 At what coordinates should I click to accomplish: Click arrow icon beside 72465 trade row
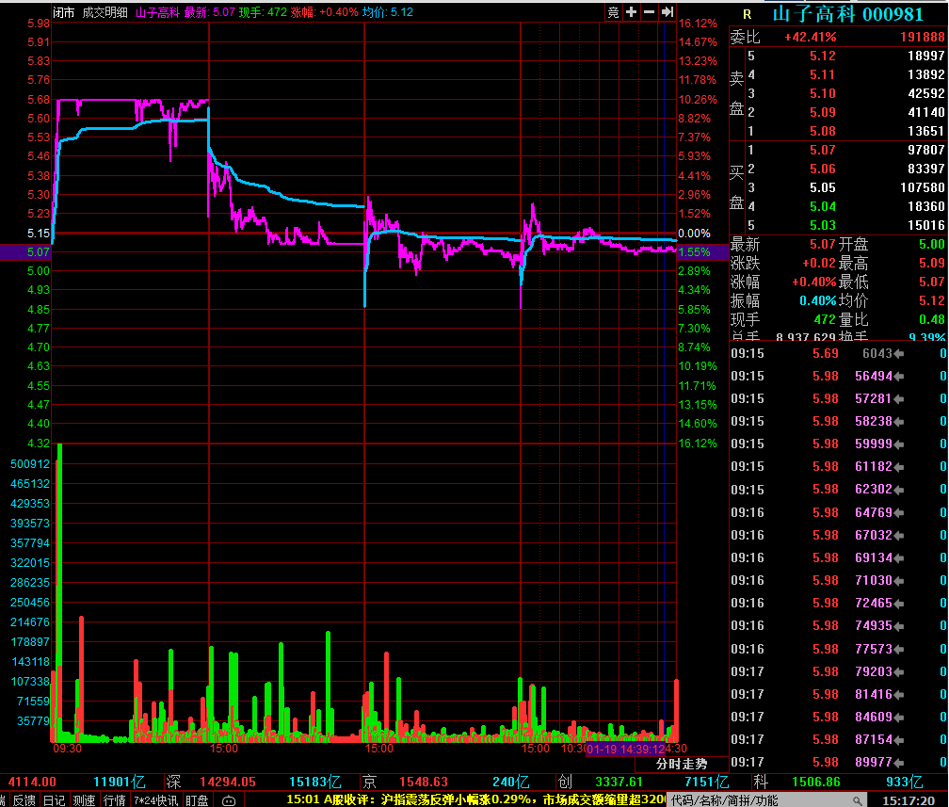coord(899,603)
